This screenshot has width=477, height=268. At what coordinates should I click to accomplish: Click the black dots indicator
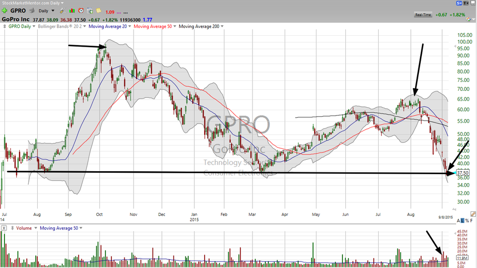(x=126, y=13)
